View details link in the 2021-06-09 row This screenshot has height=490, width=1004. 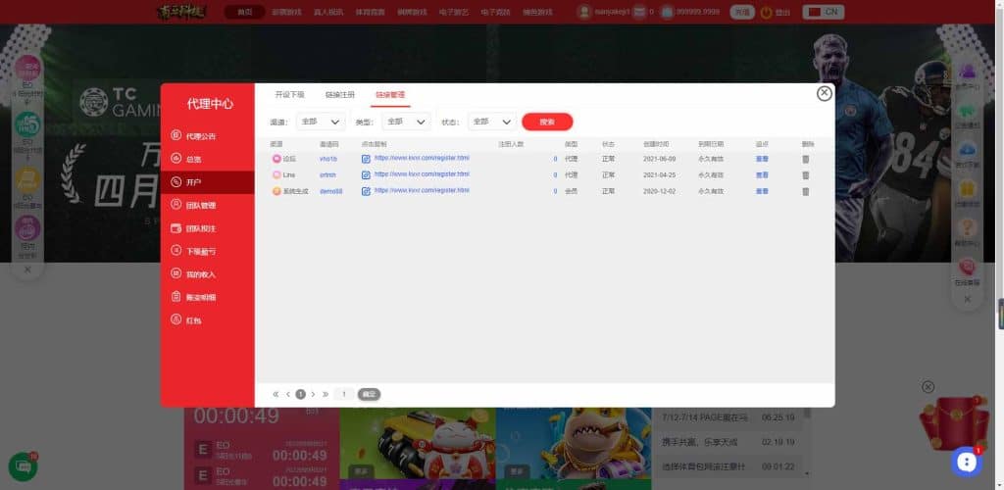(x=762, y=159)
